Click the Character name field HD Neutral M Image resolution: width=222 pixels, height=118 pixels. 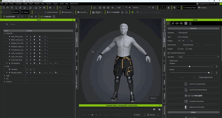[198, 33]
